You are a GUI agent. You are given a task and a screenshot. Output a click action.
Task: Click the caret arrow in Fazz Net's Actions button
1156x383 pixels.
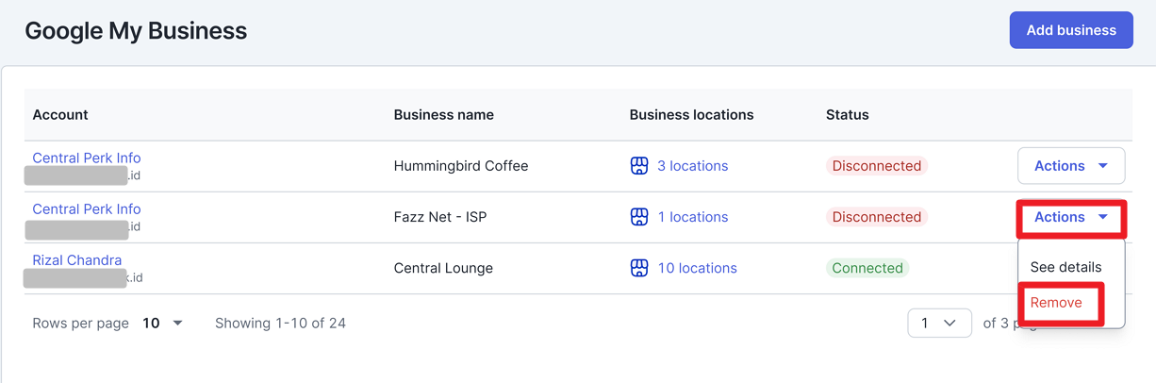click(x=1103, y=217)
